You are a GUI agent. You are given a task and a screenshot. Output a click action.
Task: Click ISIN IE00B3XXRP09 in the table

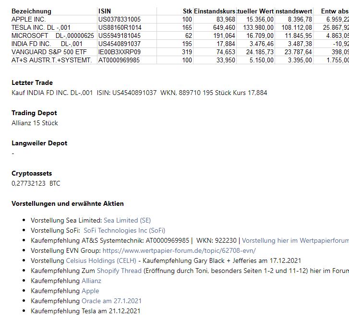coord(120,52)
